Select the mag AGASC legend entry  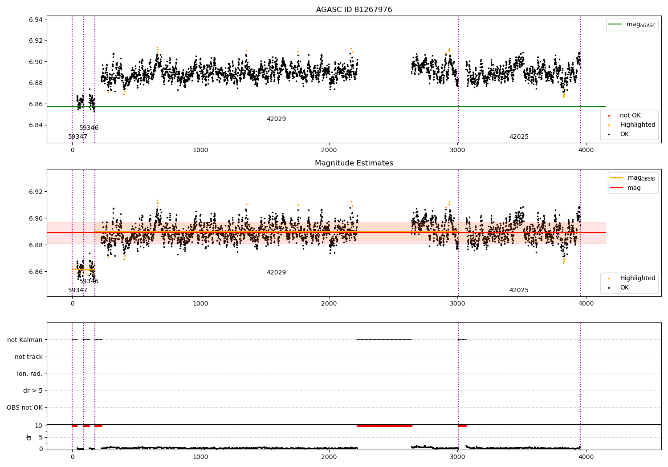coord(632,24)
